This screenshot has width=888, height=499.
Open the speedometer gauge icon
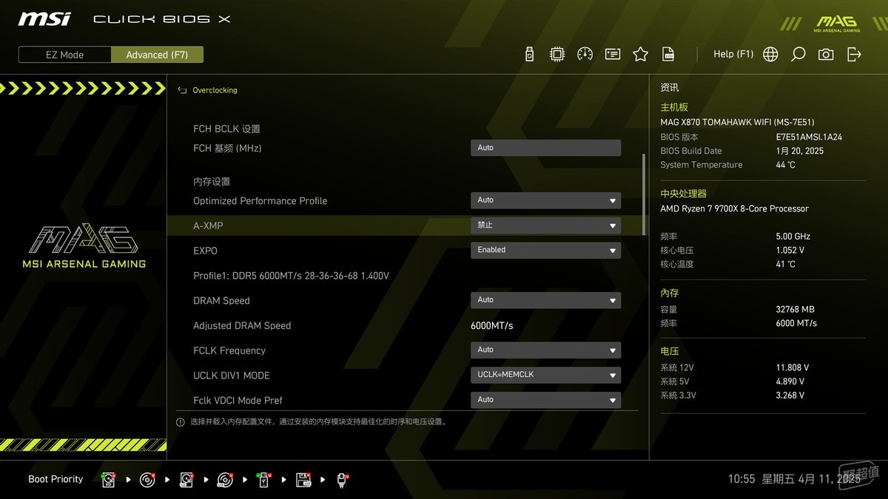[585, 54]
